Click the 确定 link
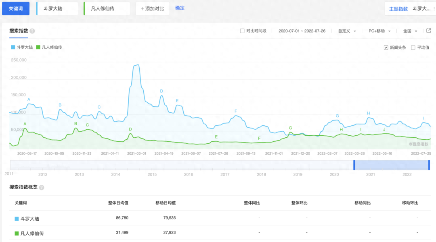The height and width of the screenshot is (242, 436). pos(180,8)
